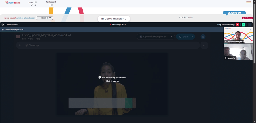Open the DEMO MATERIAL tab
Viewport: 256px width, 123px height.
[x=114, y=19]
